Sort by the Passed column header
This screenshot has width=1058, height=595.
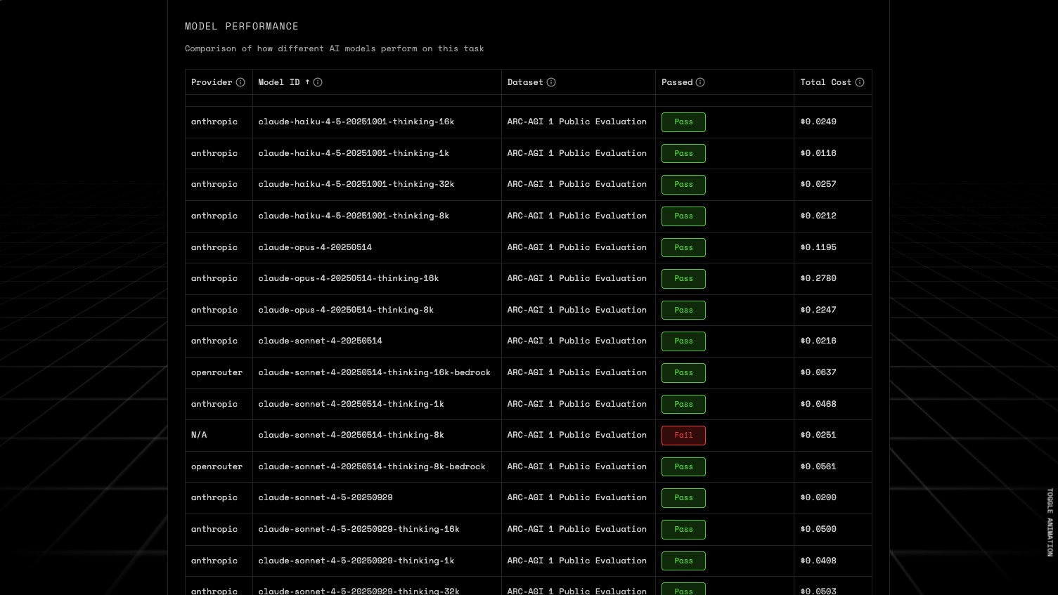pyautogui.click(x=677, y=82)
